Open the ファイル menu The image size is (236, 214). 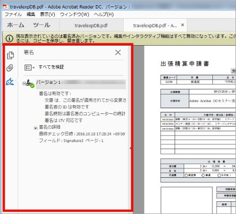tap(13, 15)
